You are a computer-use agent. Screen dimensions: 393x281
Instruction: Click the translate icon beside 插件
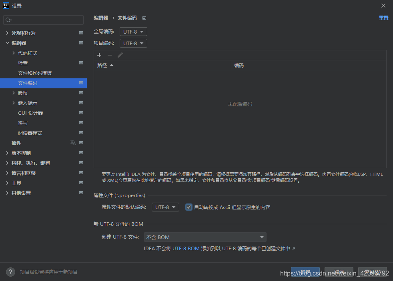click(x=73, y=143)
